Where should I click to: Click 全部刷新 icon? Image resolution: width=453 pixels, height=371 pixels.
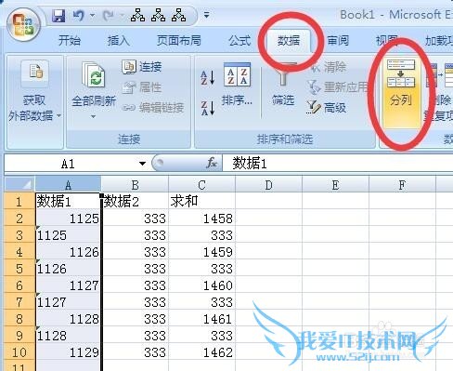point(94,75)
